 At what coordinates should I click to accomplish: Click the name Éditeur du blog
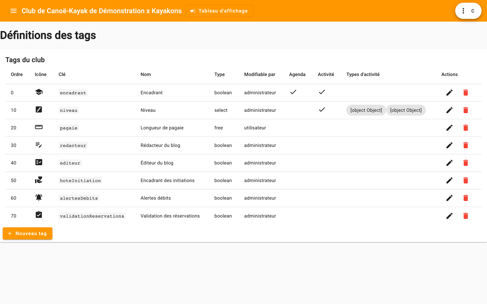(x=157, y=163)
